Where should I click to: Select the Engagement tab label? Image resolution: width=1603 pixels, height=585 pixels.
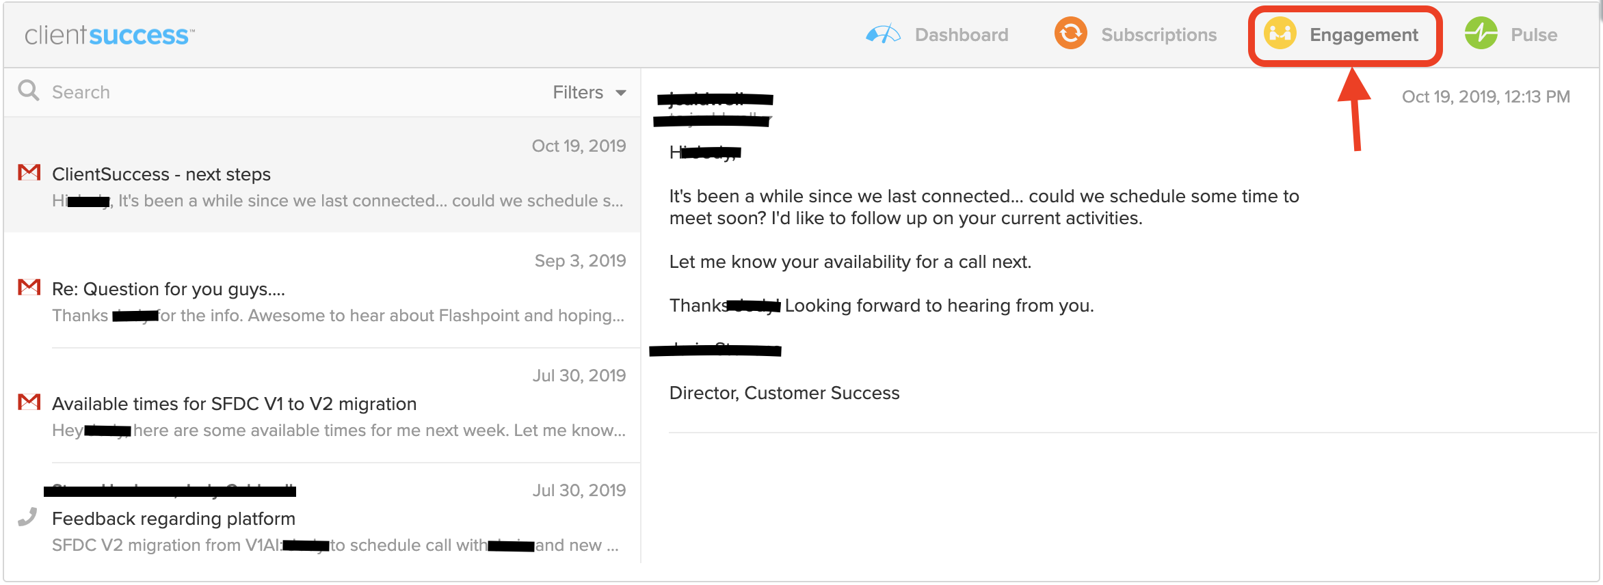(x=1364, y=35)
